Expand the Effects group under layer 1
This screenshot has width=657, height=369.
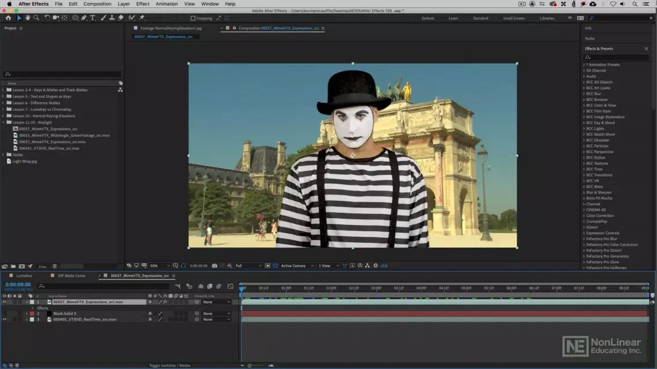33,308
